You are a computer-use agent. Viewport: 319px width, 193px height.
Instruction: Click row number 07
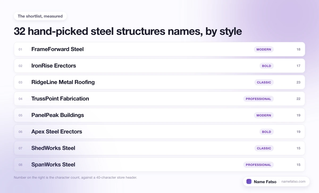20,148
